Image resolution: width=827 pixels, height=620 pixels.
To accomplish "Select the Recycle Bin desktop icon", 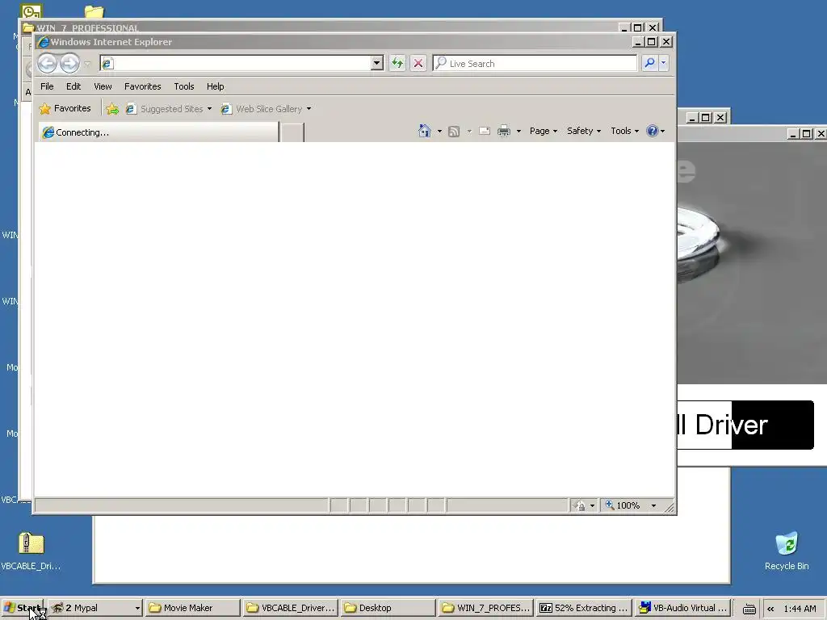I will (787, 551).
